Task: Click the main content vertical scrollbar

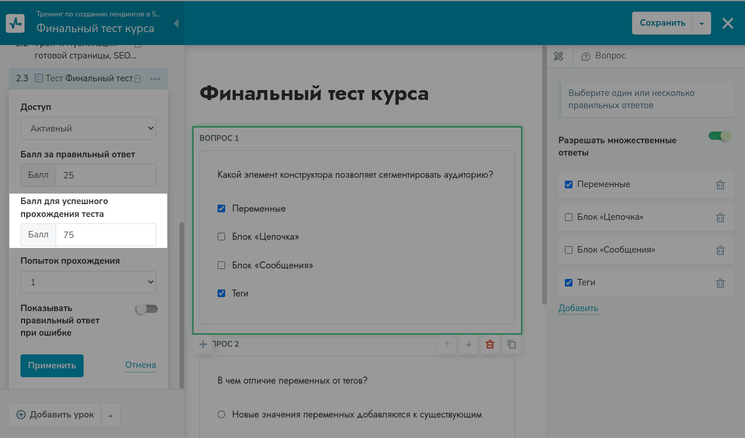Action: pyautogui.click(x=544, y=175)
